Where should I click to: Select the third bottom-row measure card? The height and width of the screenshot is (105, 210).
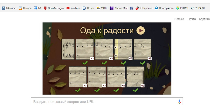(x=116, y=77)
